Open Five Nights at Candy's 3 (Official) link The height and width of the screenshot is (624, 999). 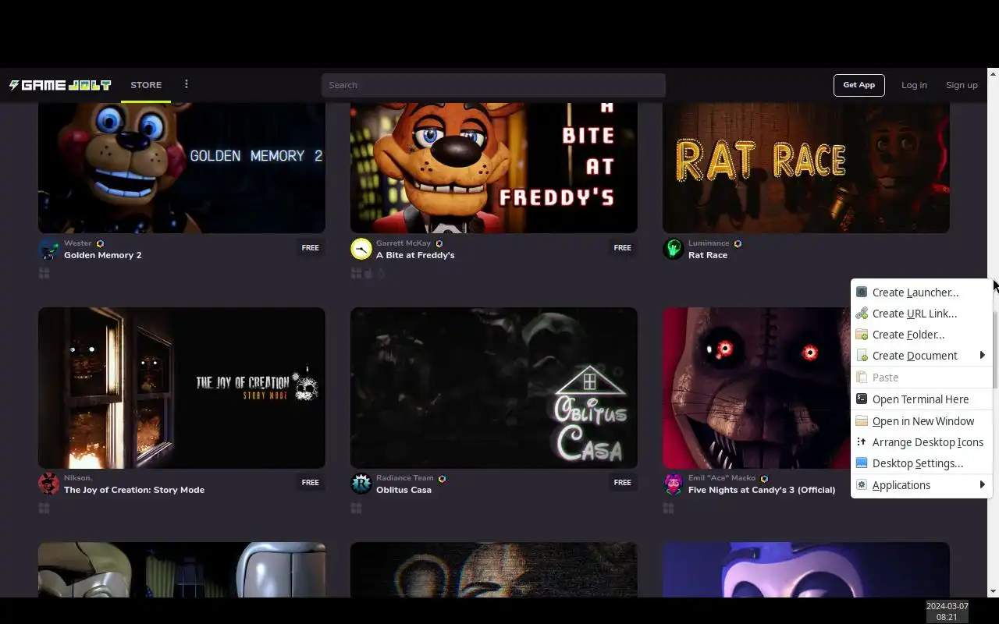pos(762,490)
